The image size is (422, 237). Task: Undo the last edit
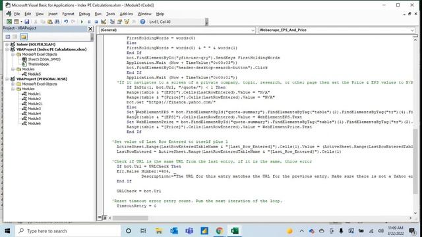pyautogui.click(x=66, y=22)
